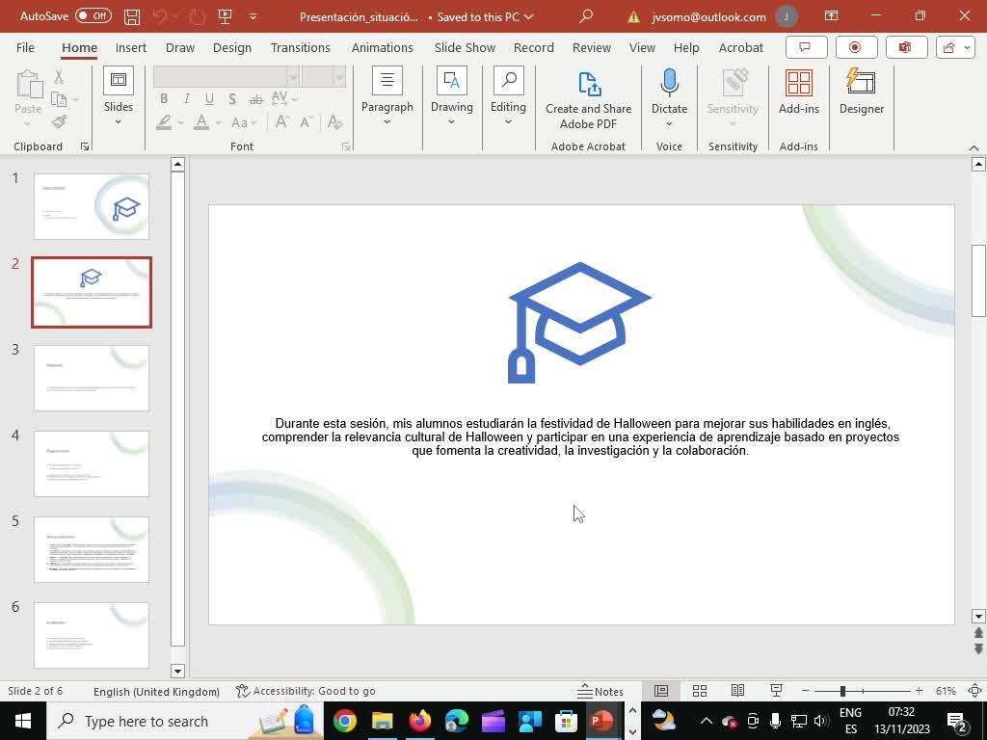Switch to the Animations tab
This screenshot has height=740, width=987.
382,47
